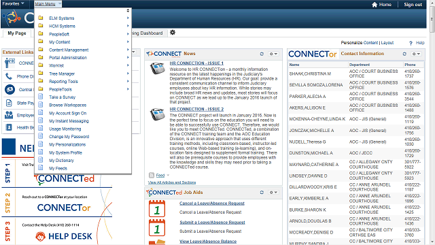Click the Issue 2 news phone thumbnail

point(157,114)
